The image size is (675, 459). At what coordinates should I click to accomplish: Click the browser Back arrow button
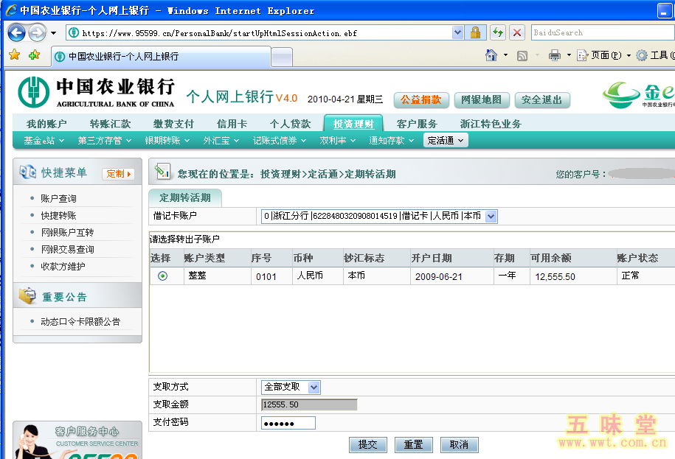point(17,32)
